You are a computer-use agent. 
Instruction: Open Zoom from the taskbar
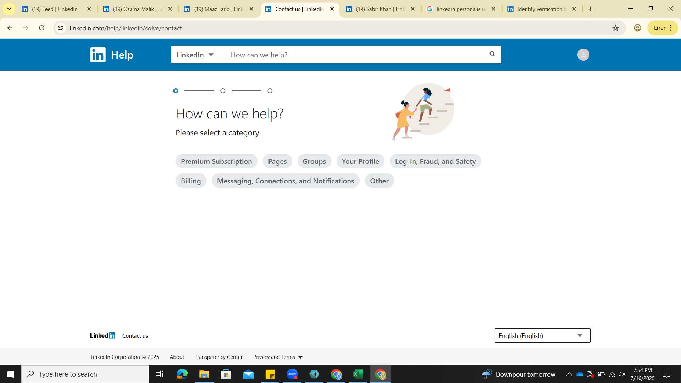click(292, 374)
